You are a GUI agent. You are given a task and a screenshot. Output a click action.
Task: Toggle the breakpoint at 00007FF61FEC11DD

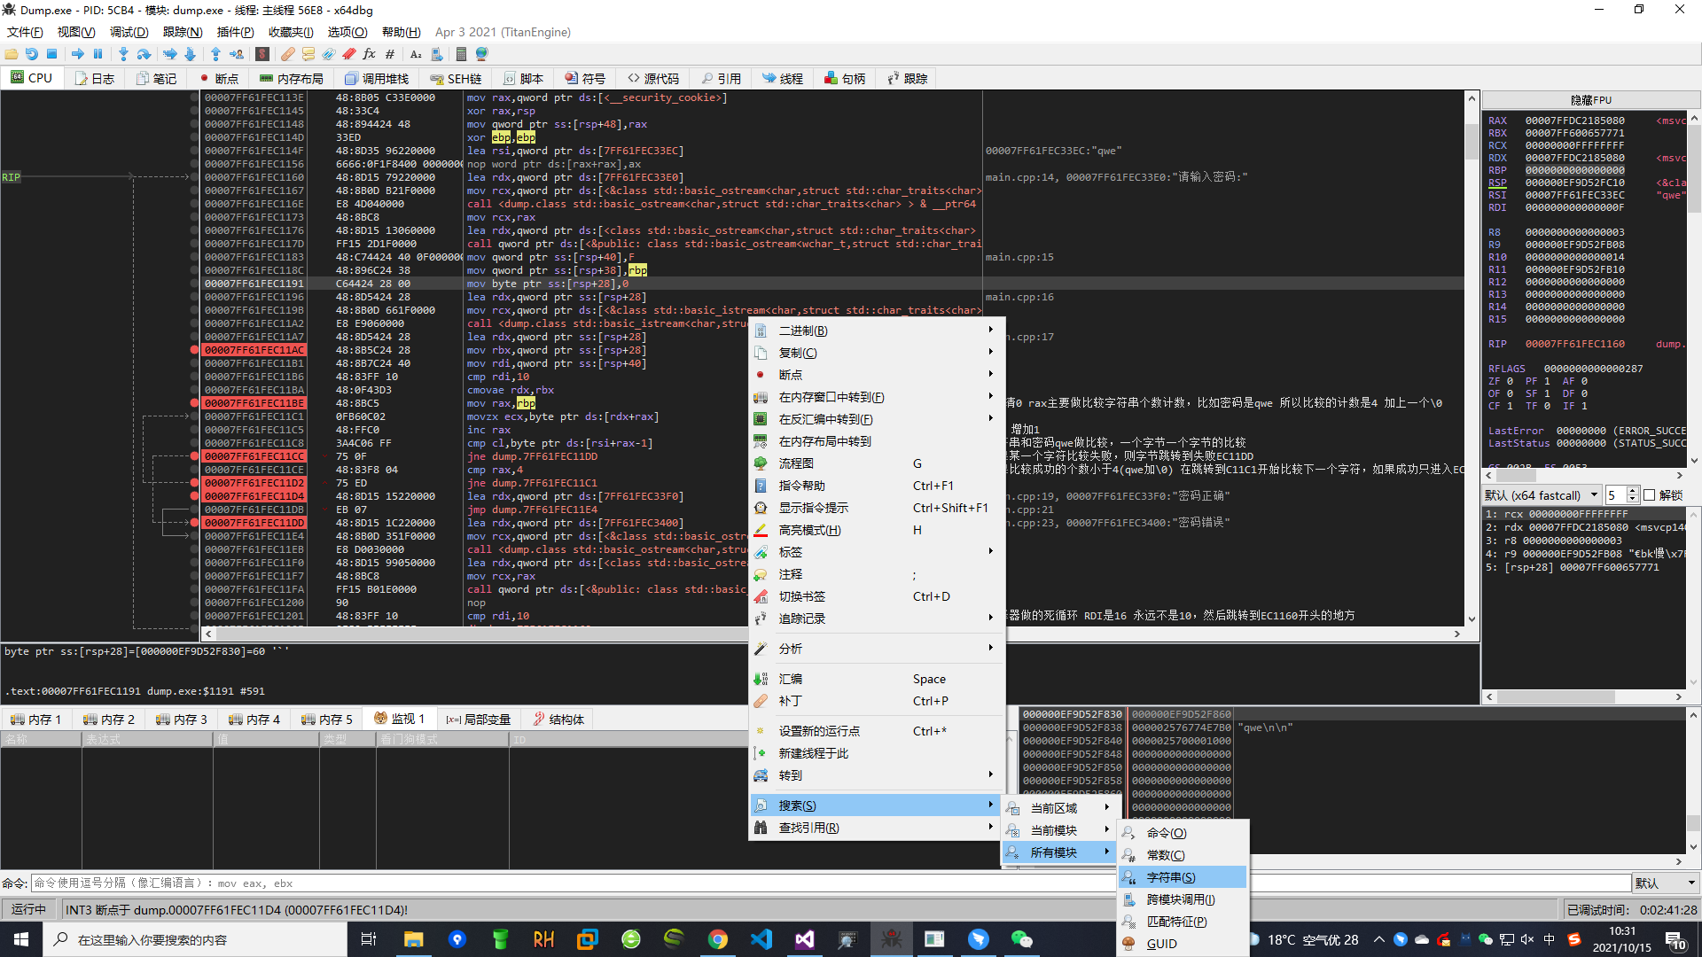pyautogui.click(x=194, y=523)
